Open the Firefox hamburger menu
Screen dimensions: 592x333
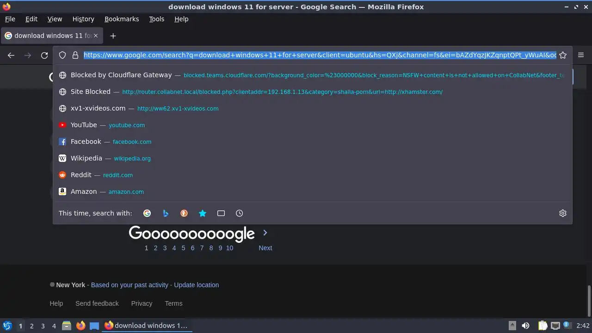(x=581, y=55)
